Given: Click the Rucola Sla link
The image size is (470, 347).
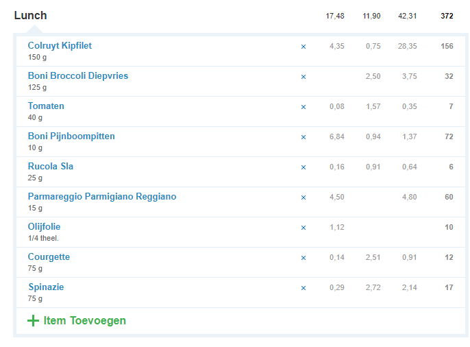Looking at the screenshot, I should point(50,167).
